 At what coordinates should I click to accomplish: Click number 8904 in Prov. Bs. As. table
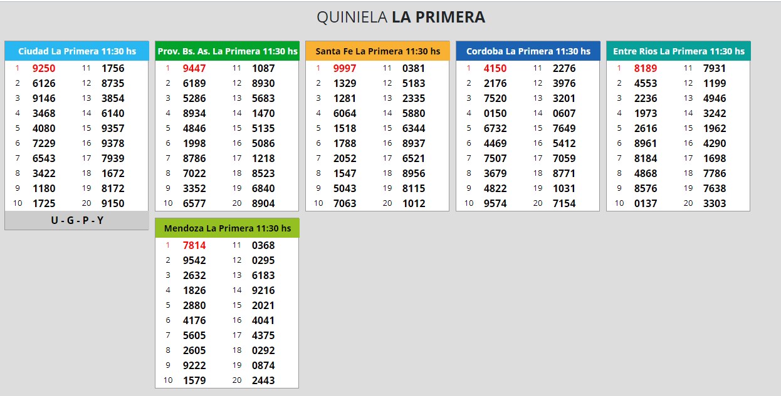click(263, 203)
